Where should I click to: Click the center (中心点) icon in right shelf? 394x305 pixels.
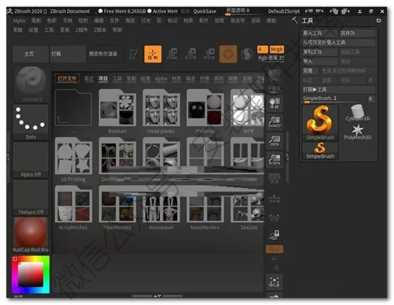274,282
